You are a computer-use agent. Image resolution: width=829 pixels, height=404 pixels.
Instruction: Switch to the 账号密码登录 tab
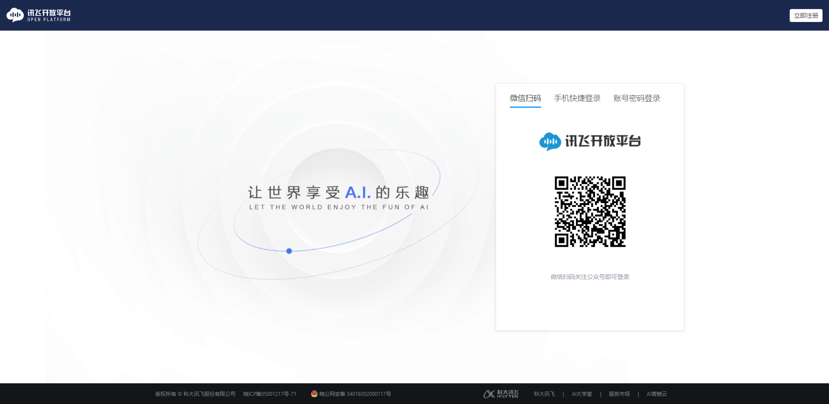click(x=636, y=98)
